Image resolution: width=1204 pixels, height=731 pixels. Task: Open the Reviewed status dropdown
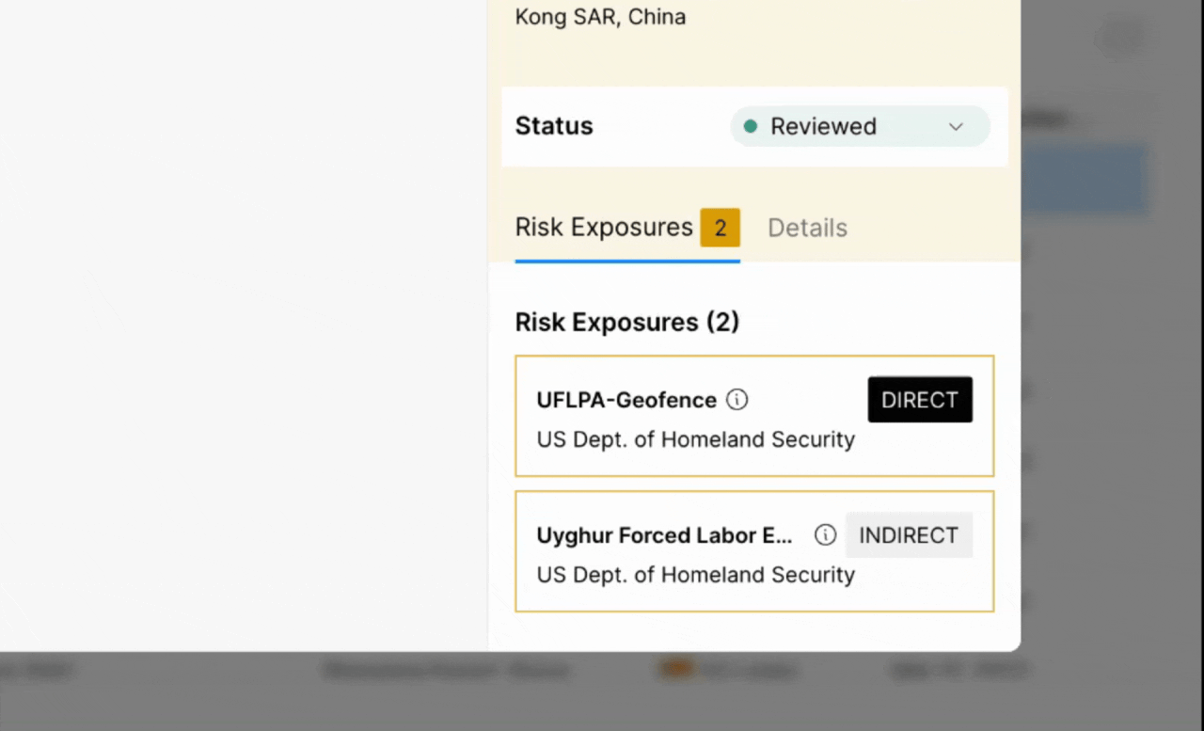pyautogui.click(x=860, y=126)
